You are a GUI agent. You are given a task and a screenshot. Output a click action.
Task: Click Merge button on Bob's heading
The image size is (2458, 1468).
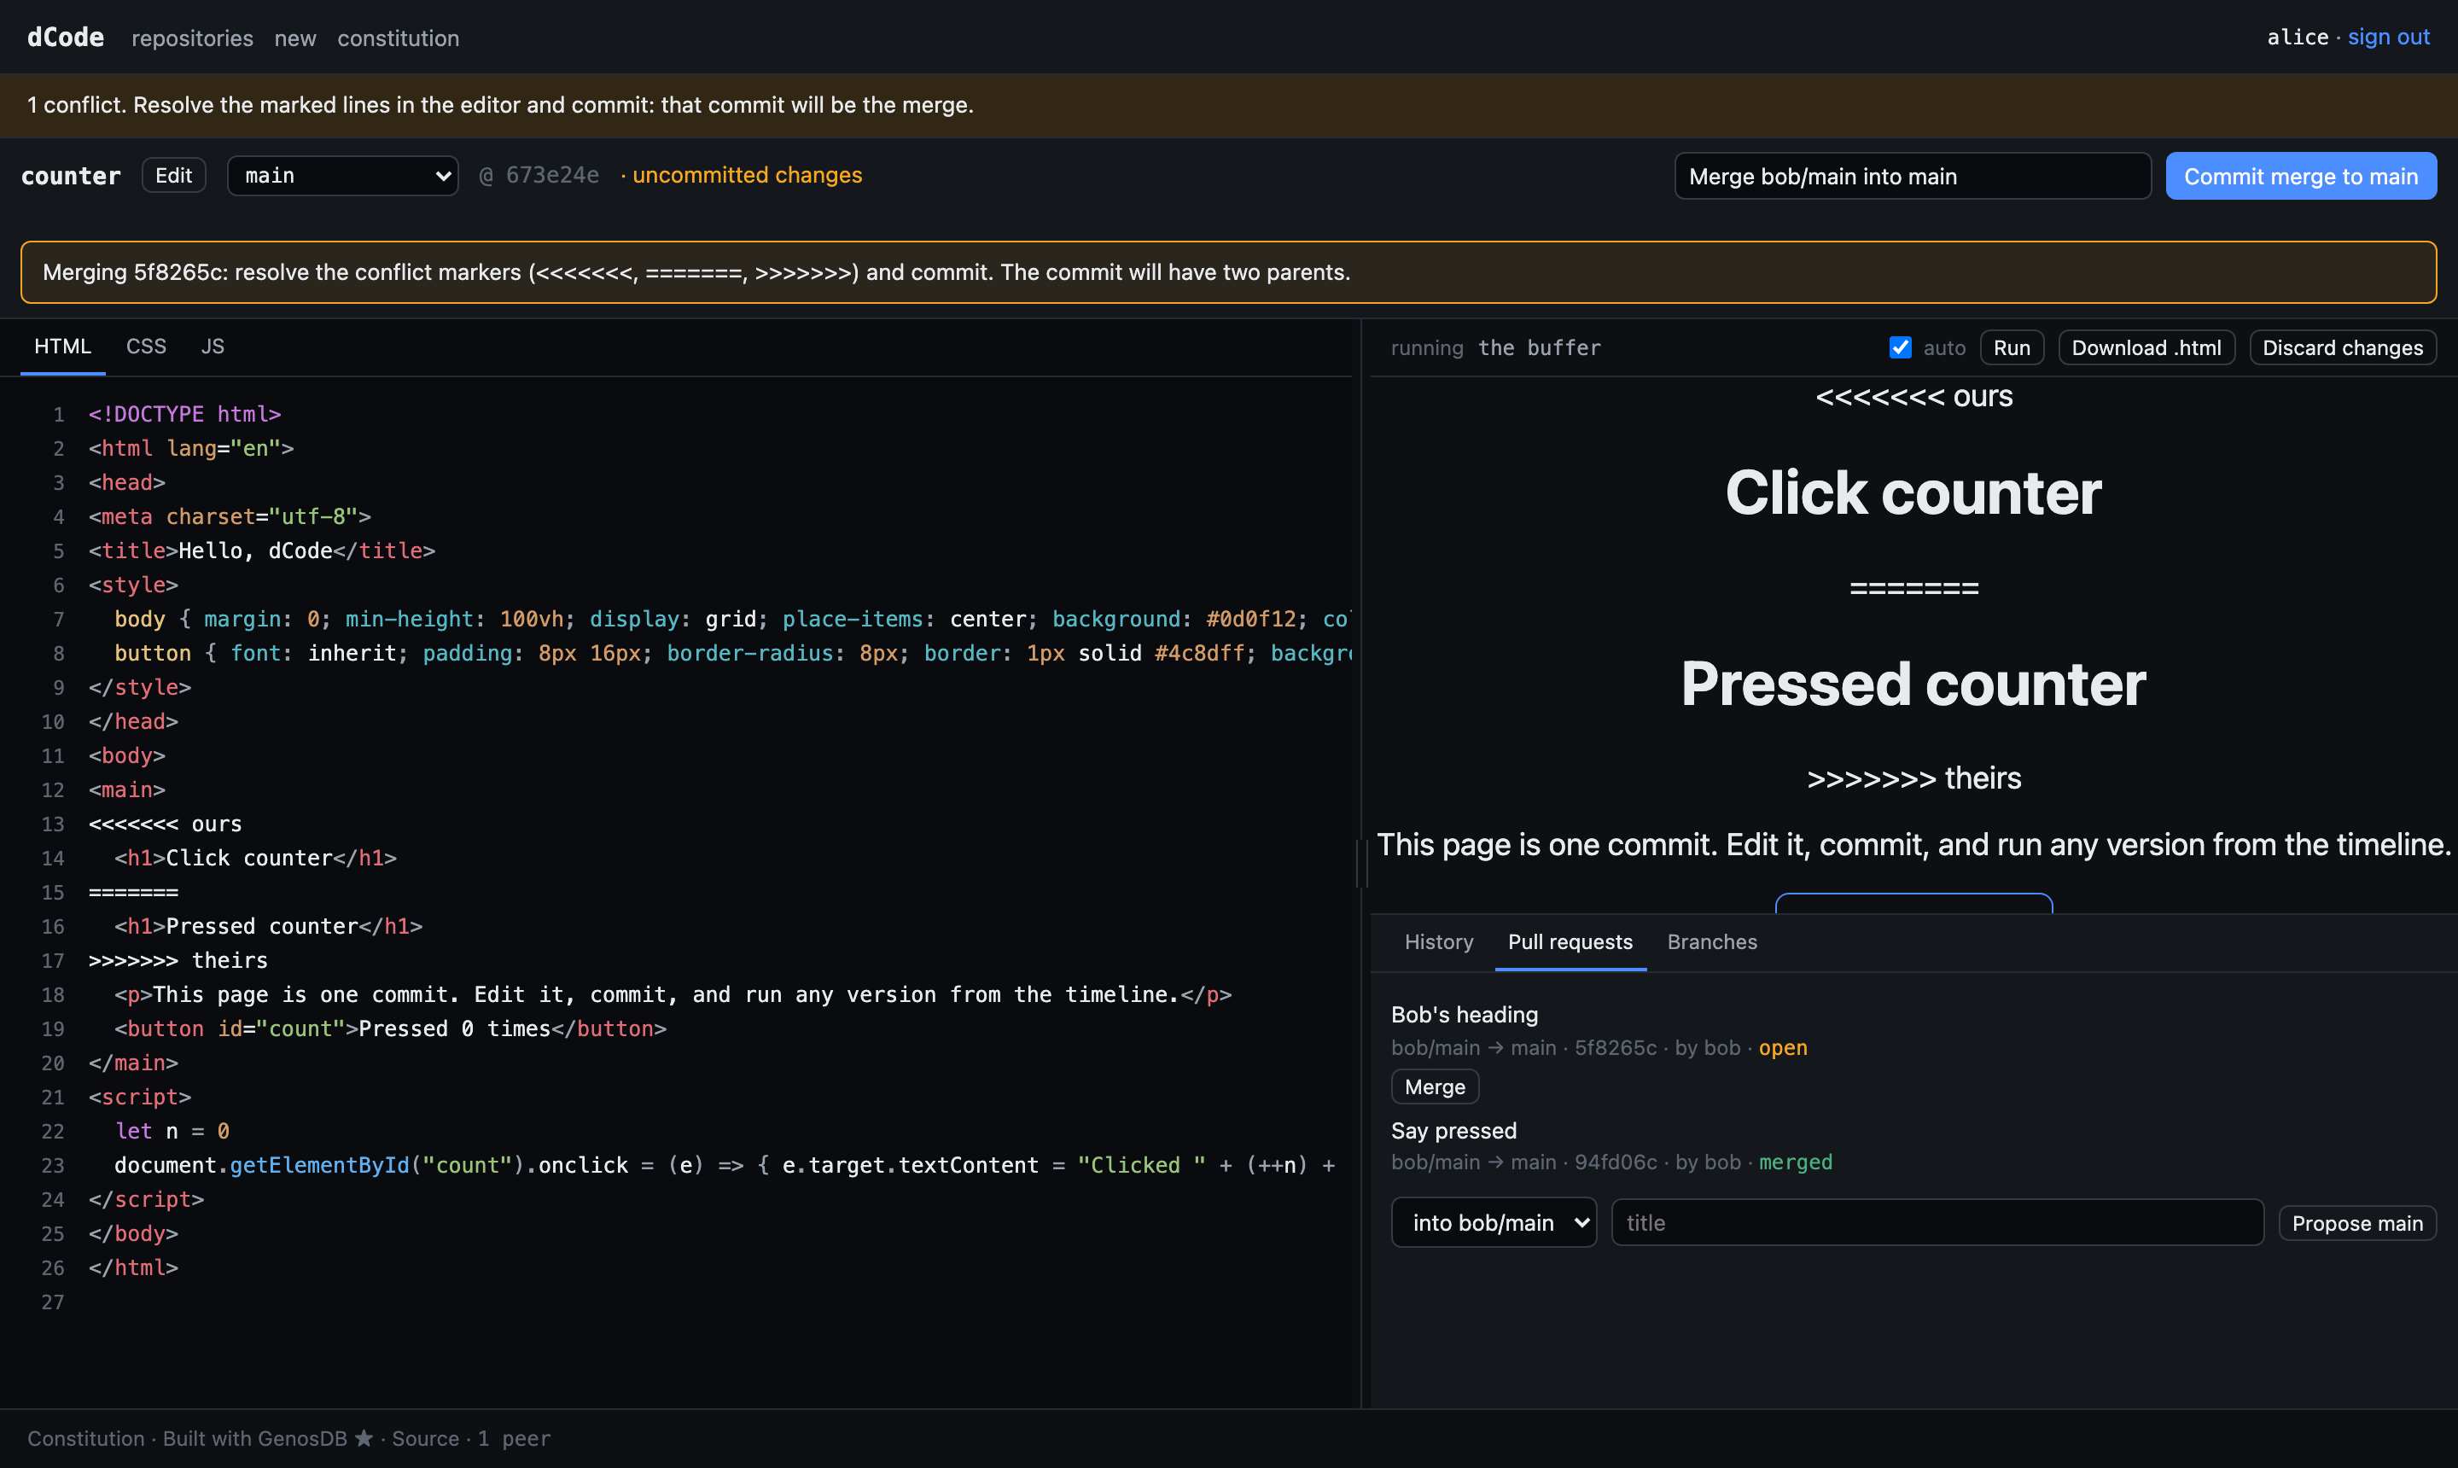point(1434,1086)
